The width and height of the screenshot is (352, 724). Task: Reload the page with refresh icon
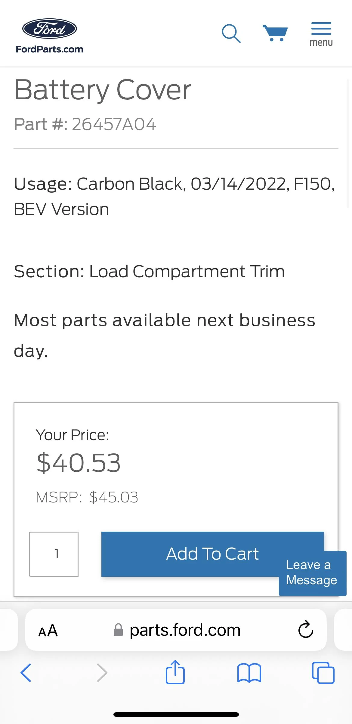click(x=306, y=629)
